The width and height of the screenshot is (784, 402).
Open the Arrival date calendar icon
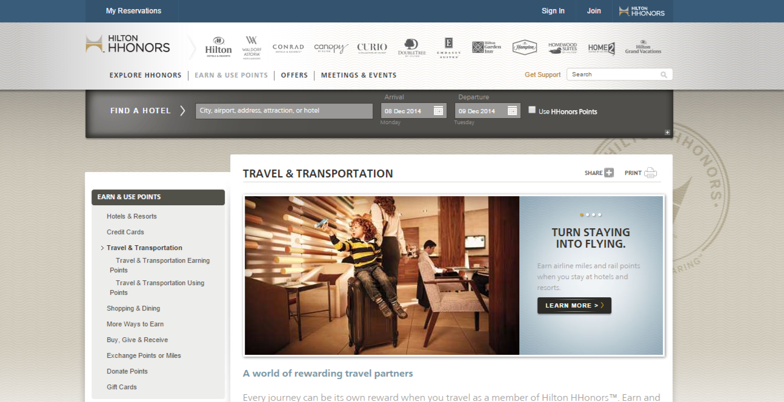439,111
